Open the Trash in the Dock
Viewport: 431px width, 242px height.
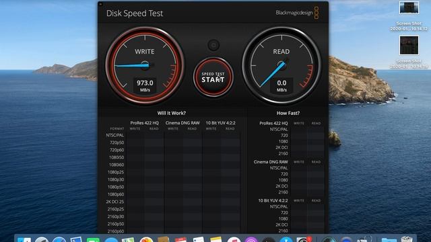[x=407, y=239]
